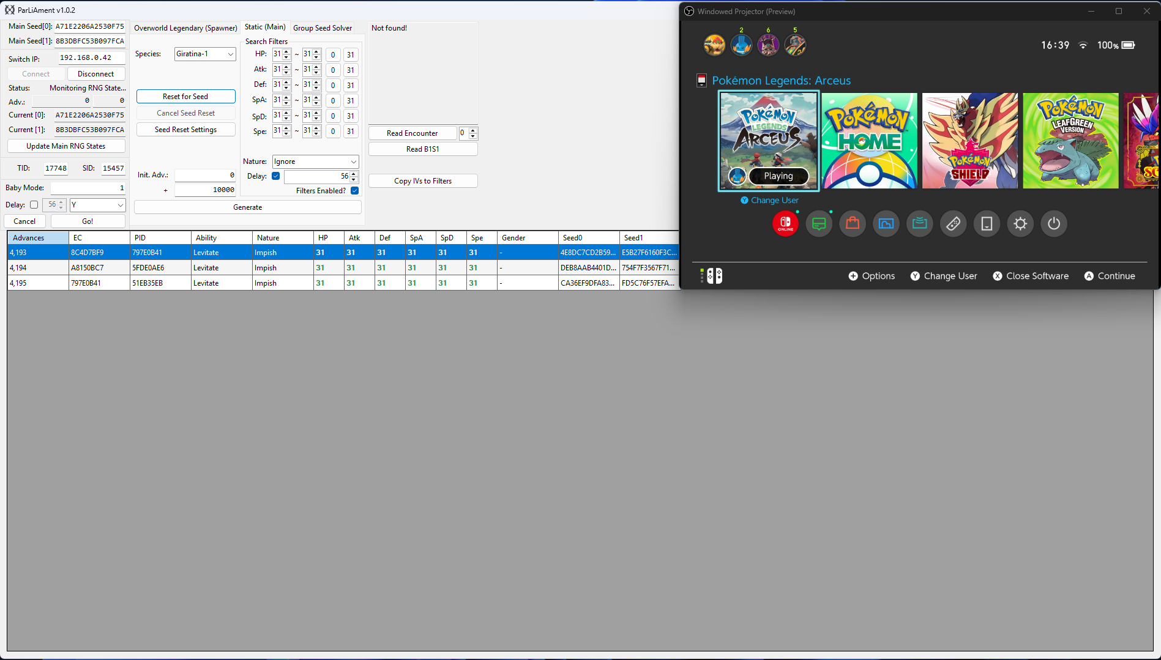The image size is (1161, 660).
Task: Click the Switch IP input field
Action: (92, 58)
